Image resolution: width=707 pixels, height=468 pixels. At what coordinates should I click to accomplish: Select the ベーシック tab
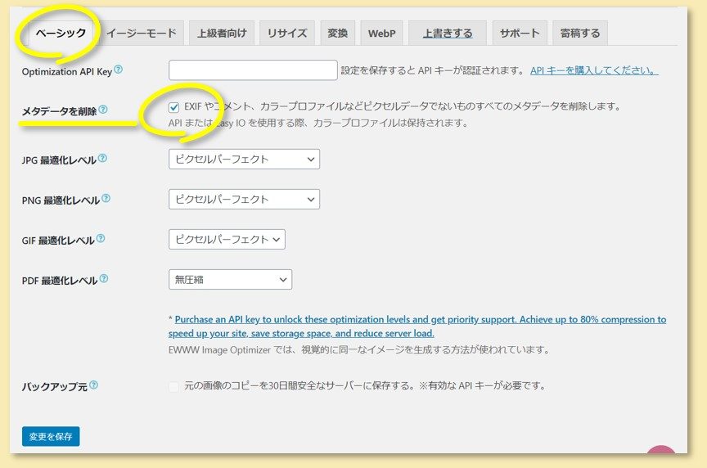pos(61,33)
